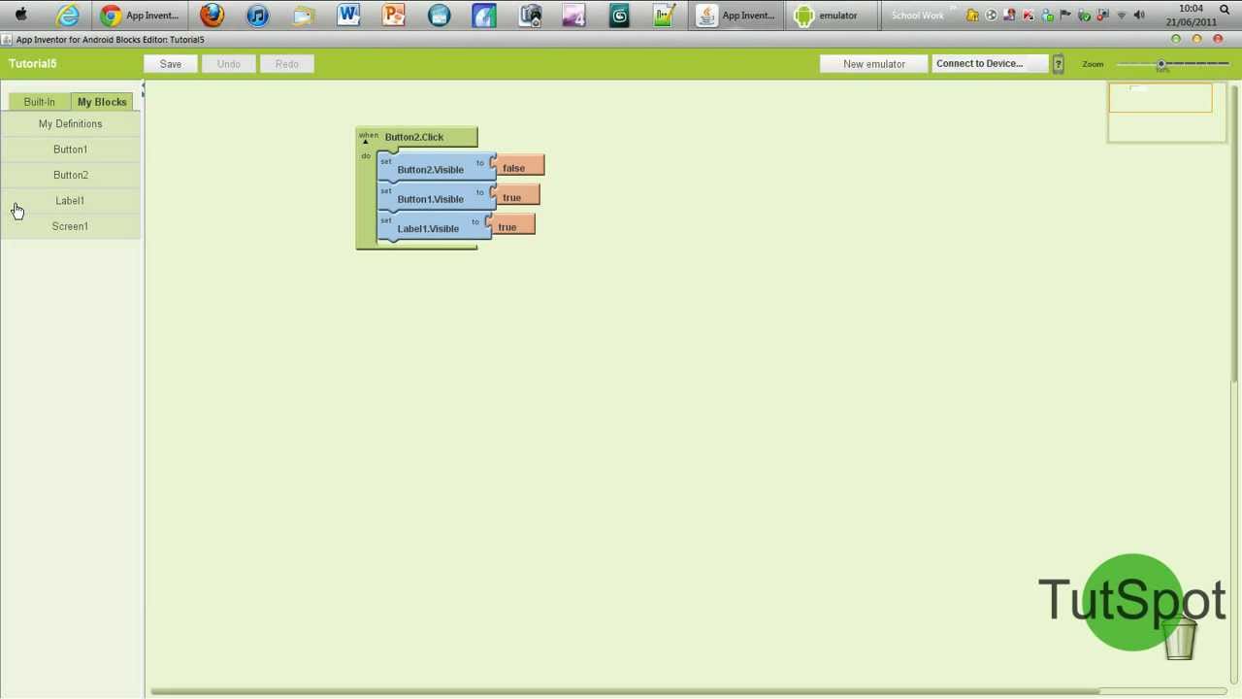
Task: Open the file explorer folder icon
Action: click(x=303, y=15)
